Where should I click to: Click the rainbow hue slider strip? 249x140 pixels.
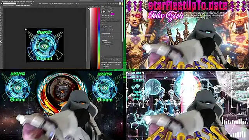99,38
